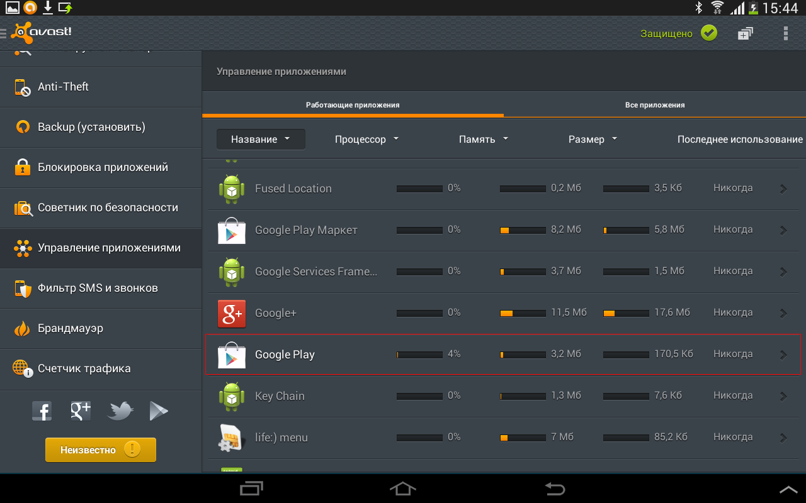
Task: Tap the Android back button
Action: coord(555,489)
